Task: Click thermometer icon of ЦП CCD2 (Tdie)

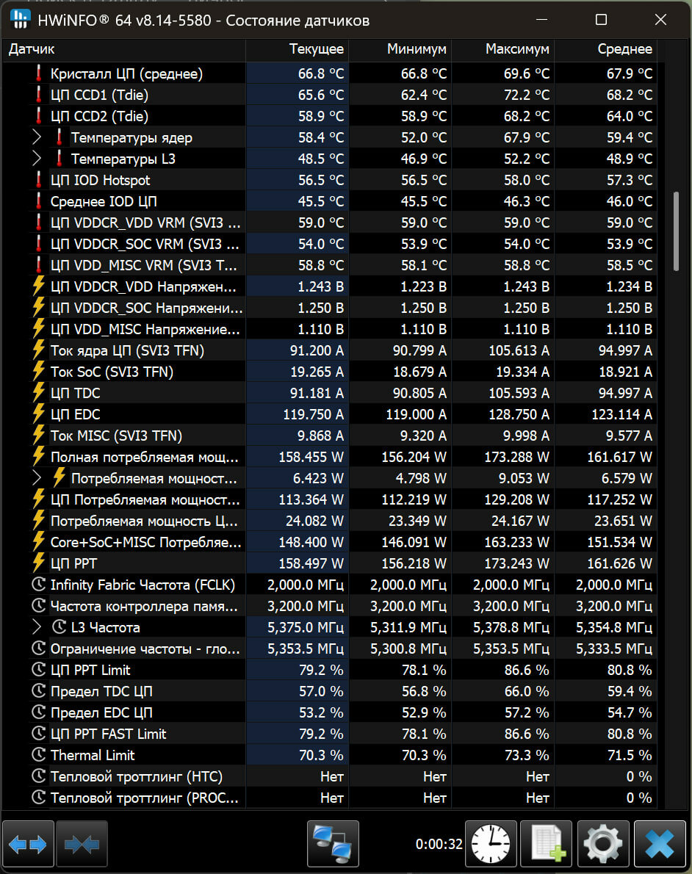Action: (38, 115)
